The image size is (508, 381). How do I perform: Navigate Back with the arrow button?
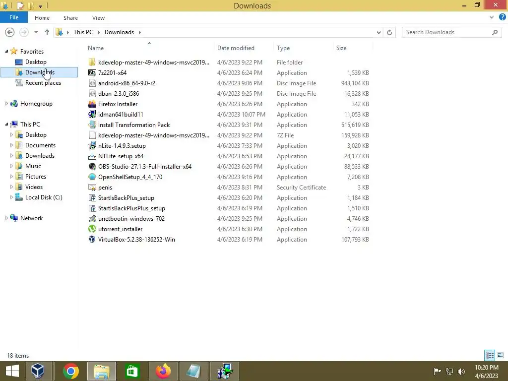10,32
